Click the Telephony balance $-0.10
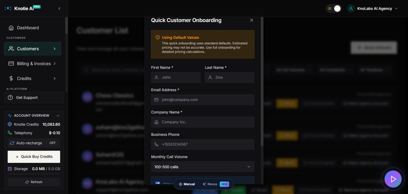408x194 pixels. click(x=54, y=133)
